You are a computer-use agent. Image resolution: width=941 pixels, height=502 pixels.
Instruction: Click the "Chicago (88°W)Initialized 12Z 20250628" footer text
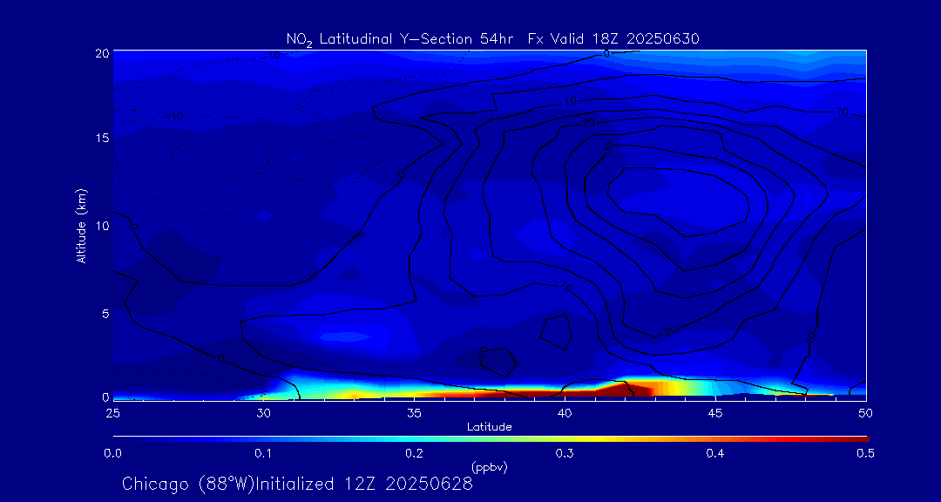tap(297, 484)
